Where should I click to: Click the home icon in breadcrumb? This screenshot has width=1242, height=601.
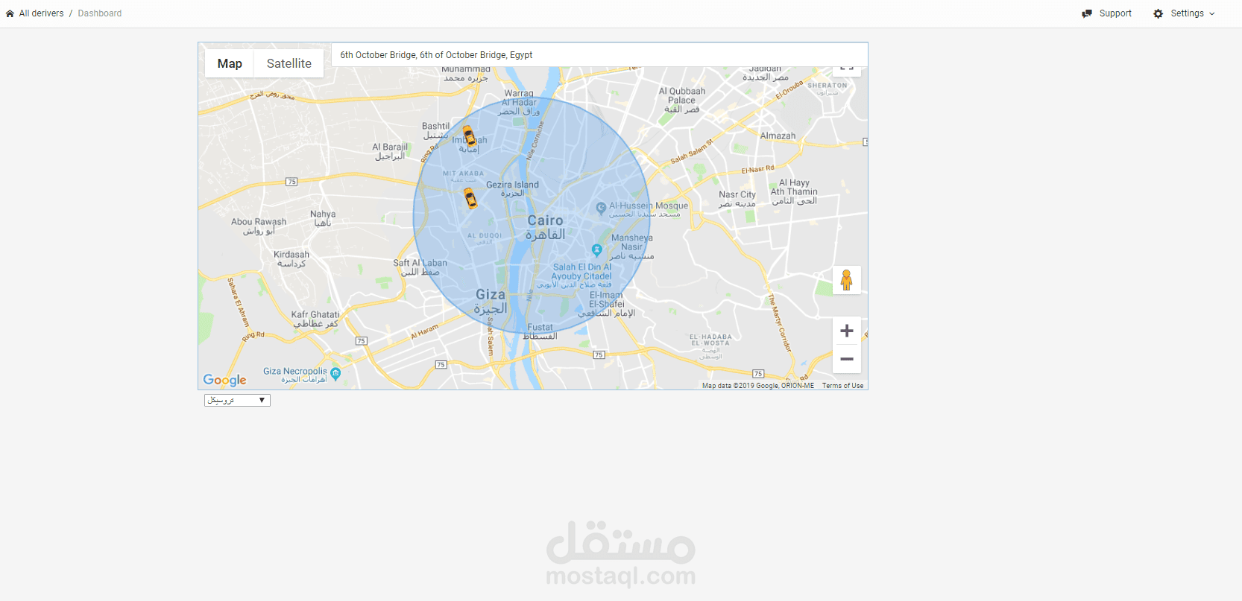(x=10, y=13)
